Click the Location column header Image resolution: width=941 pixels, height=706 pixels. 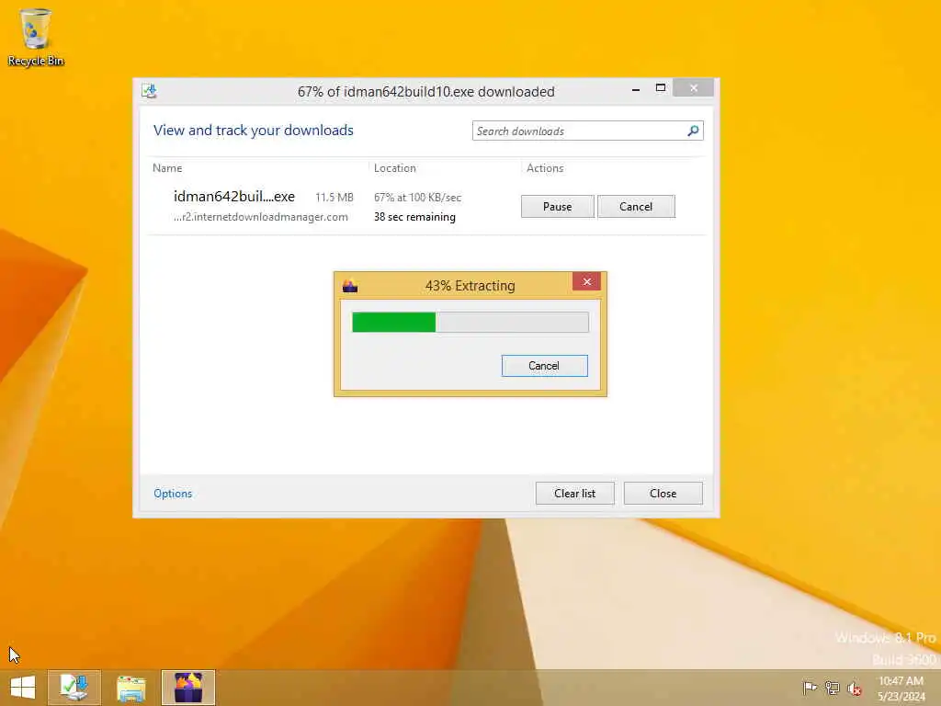(x=395, y=168)
